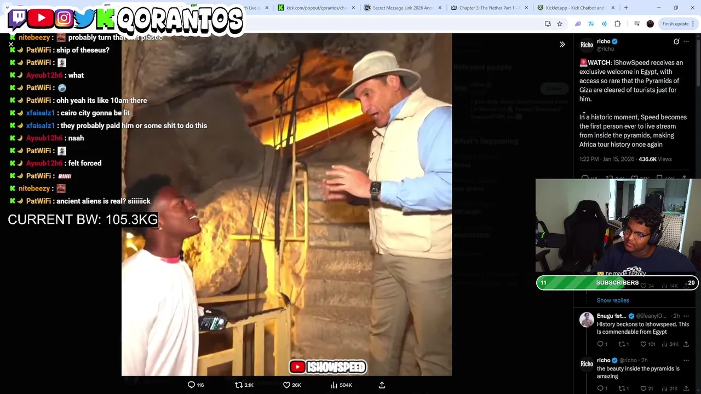Image resolution: width=701 pixels, height=394 pixels.
Task: Open the browser Extensions puzzle icon
Action: [x=618, y=24]
